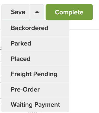Complete the order with the green button
This screenshot has height=113, width=99.
pyautogui.click(x=69, y=12)
